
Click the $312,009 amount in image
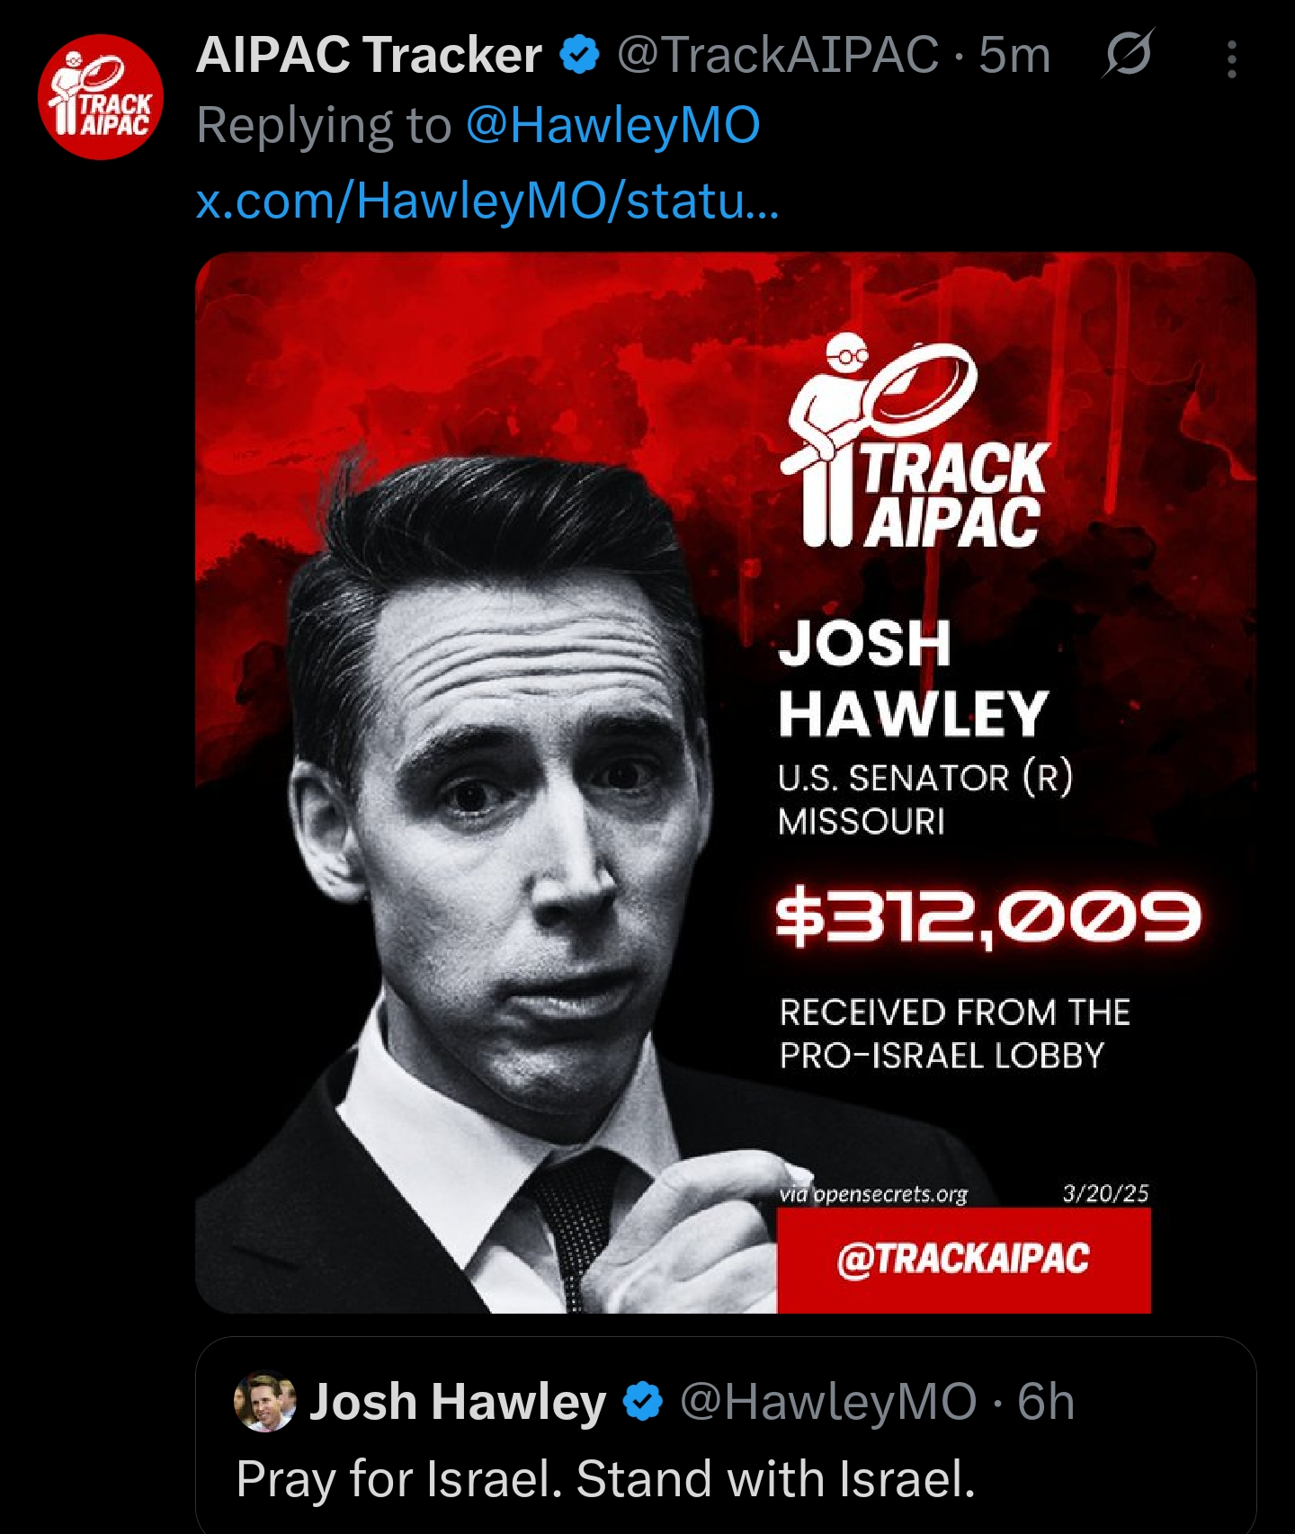click(987, 917)
